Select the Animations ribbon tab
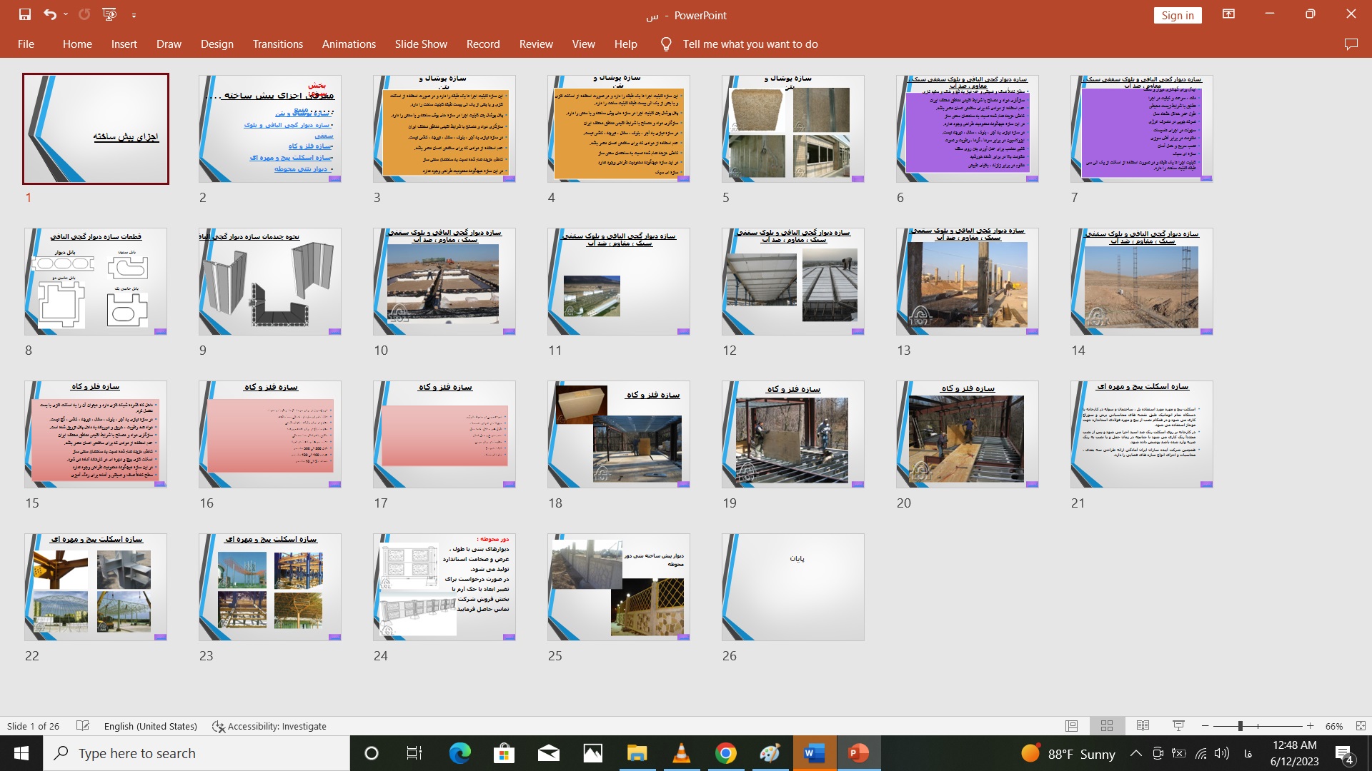 point(349,44)
